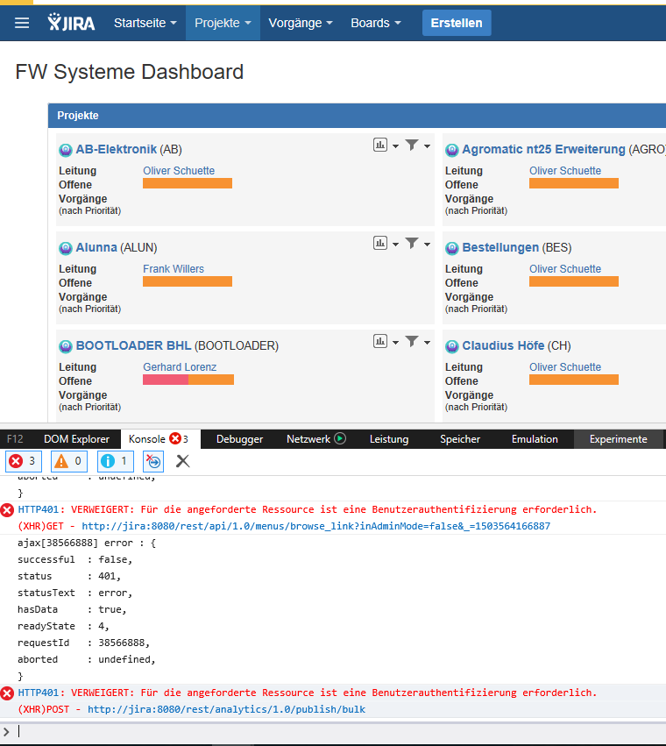This screenshot has height=746, width=666.
Task: Switch to Netzwerk tab
Action: click(308, 439)
